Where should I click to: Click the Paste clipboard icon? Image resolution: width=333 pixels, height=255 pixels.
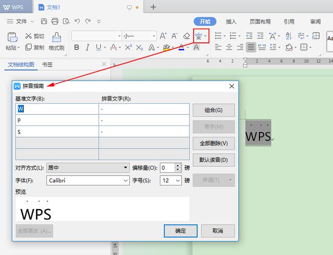[x=13, y=37]
